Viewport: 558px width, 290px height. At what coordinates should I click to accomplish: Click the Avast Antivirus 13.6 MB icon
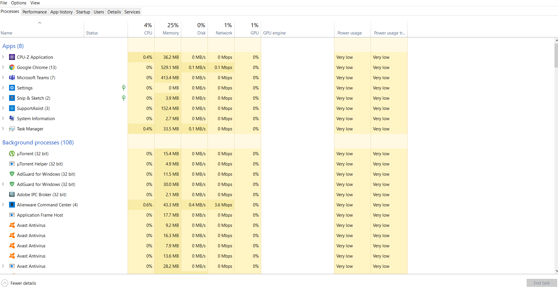coord(12,256)
